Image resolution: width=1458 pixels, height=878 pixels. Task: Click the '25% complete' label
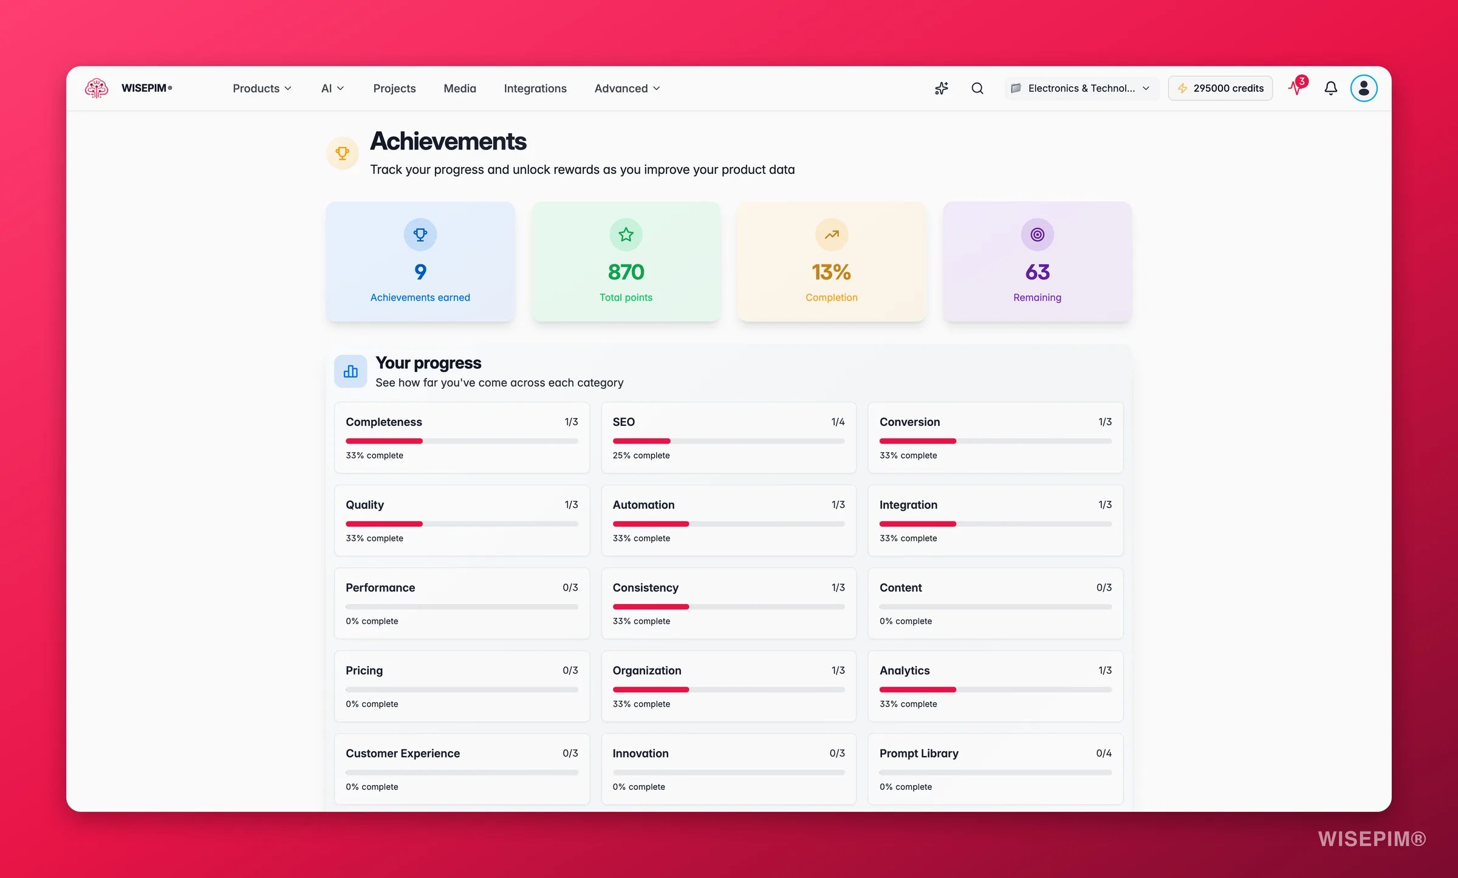pos(641,456)
